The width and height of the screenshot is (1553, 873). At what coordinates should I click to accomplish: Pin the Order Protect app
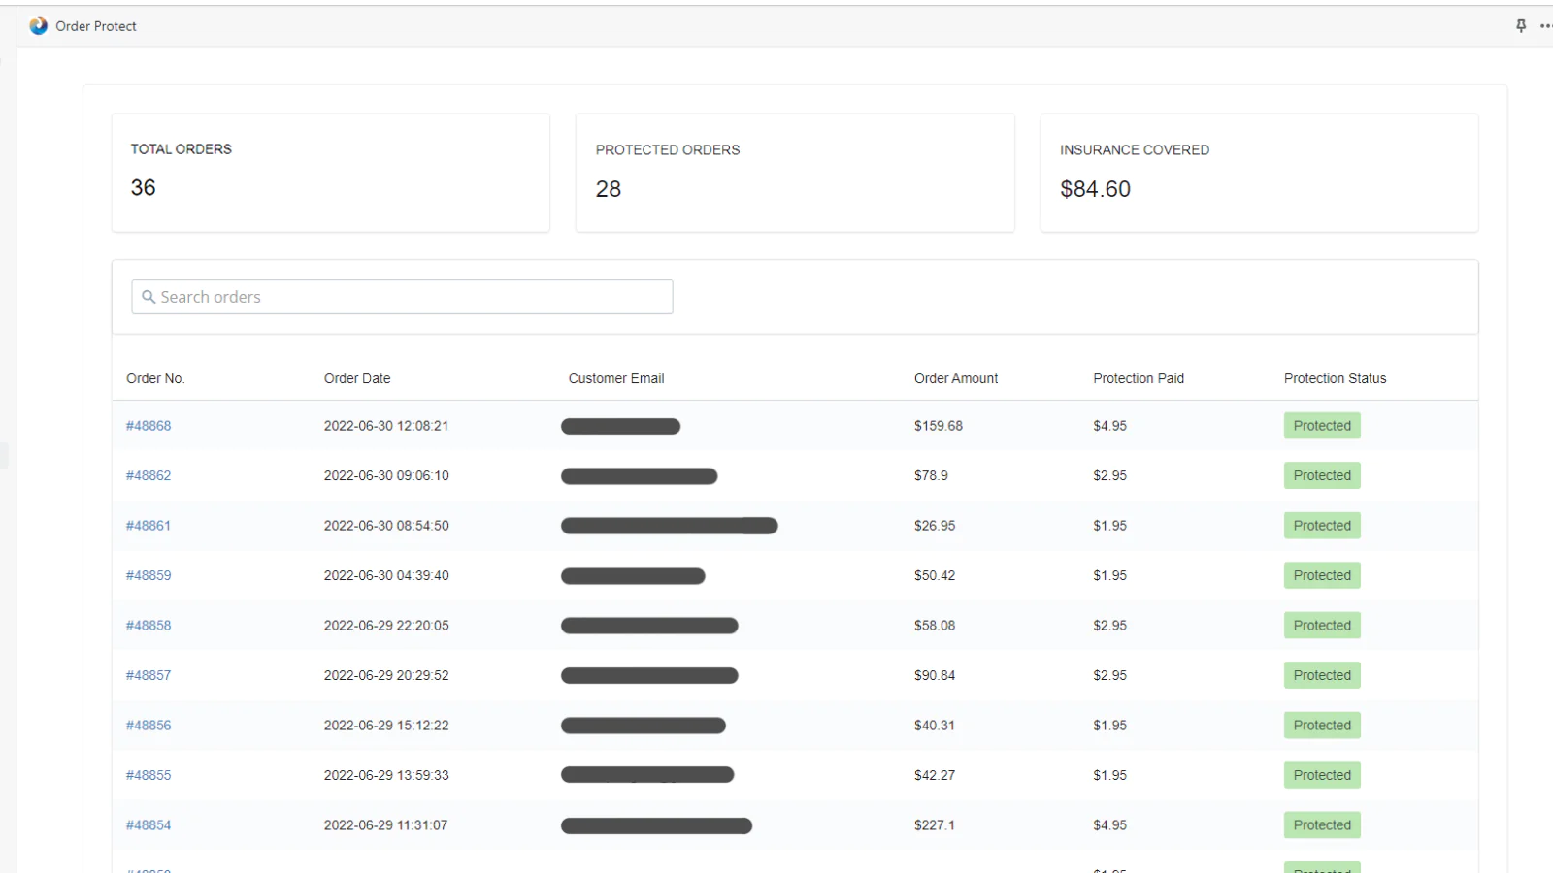pos(1521,26)
